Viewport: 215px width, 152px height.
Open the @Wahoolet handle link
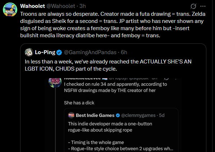pyautogui.click(x=61, y=6)
